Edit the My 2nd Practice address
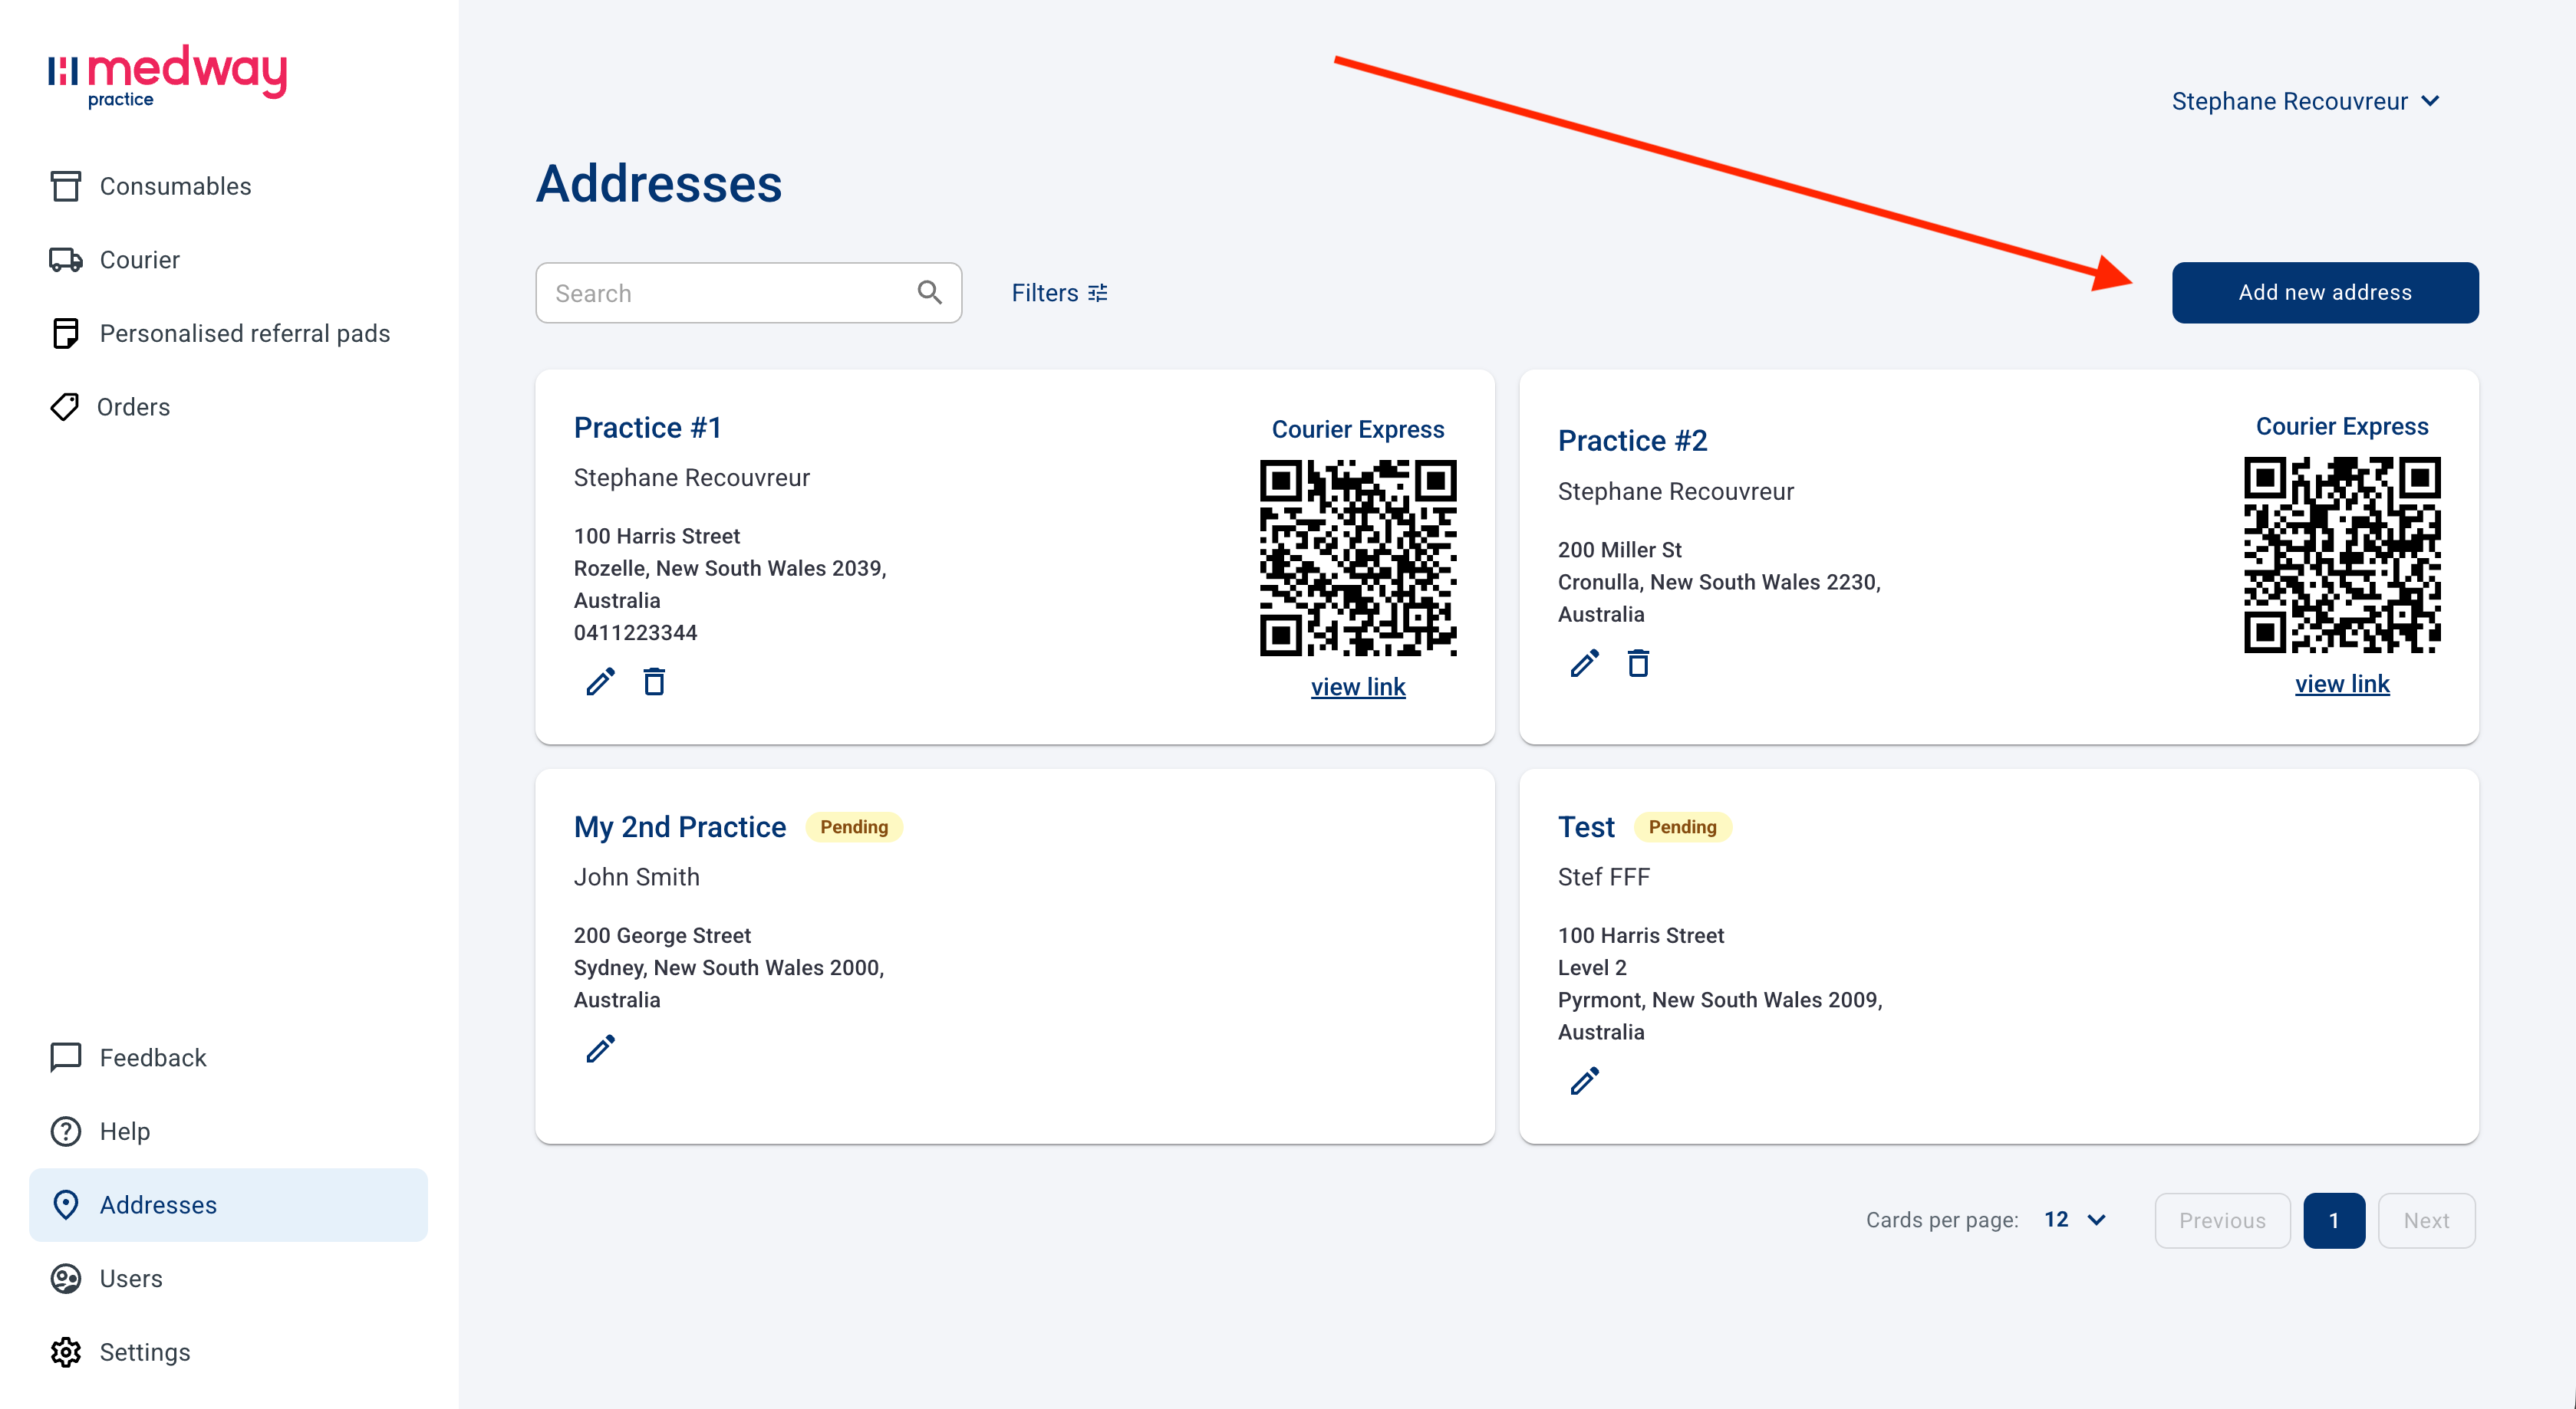The image size is (2576, 1409). [x=600, y=1048]
